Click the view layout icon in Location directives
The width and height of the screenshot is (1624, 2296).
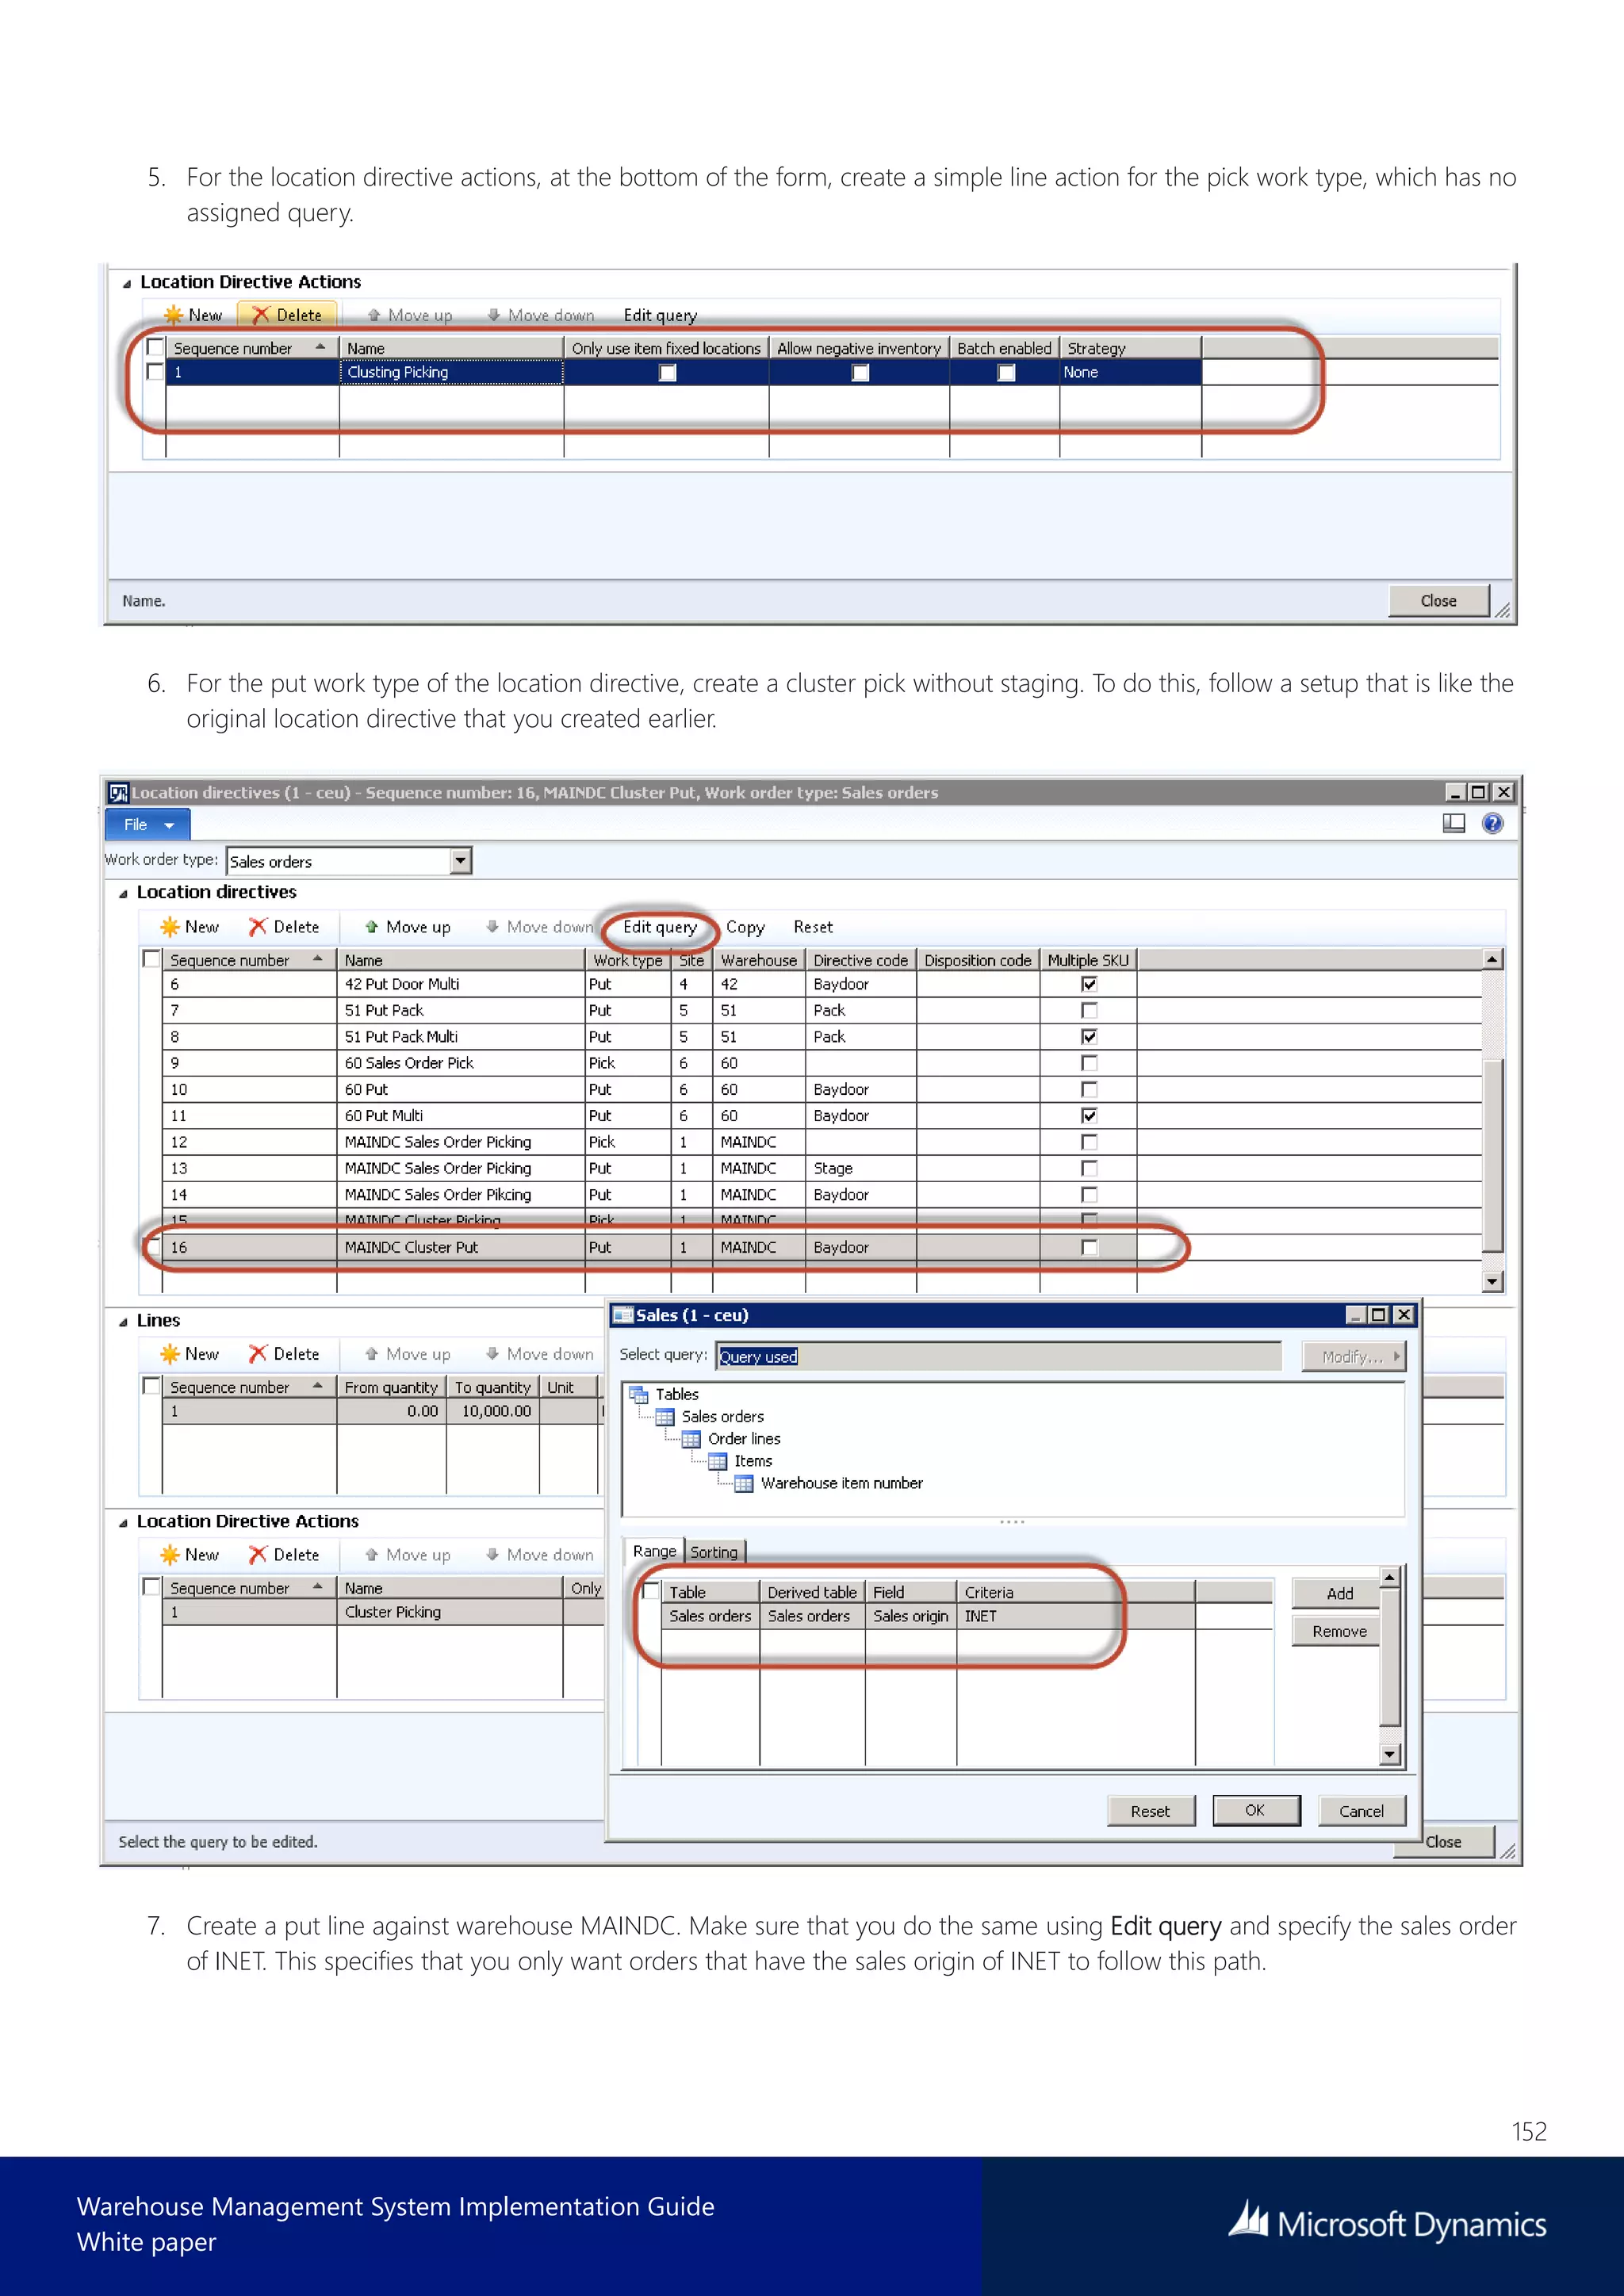(1453, 824)
